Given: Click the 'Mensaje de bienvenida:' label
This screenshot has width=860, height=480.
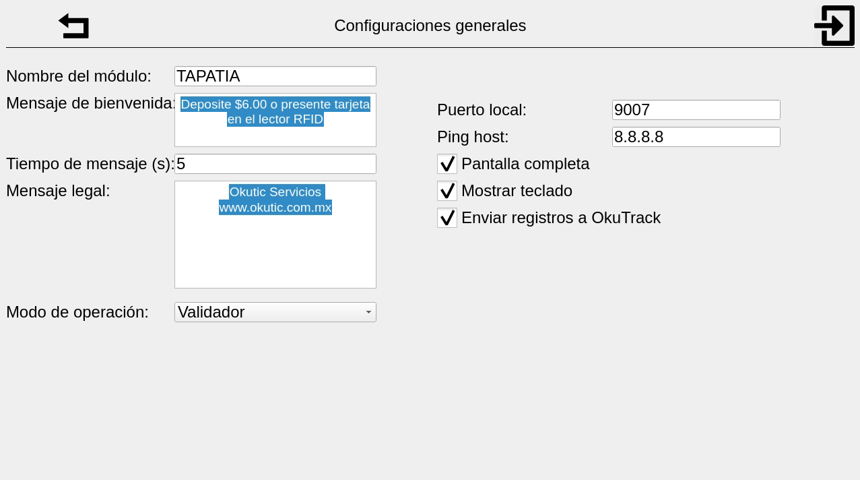Looking at the screenshot, I should (x=90, y=103).
